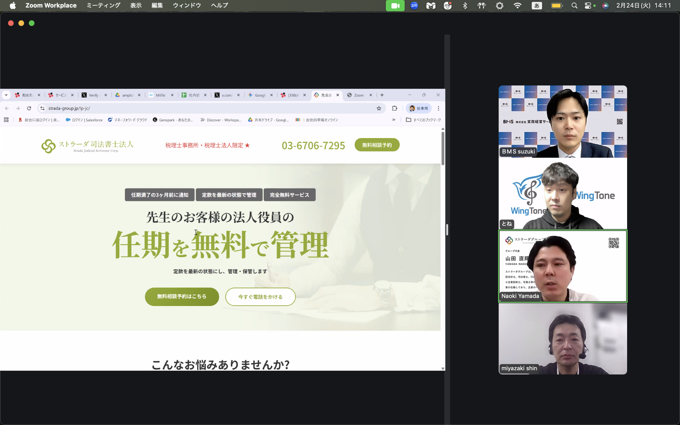Click the web page vertical scrollbar thumb

tap(443, 148)
